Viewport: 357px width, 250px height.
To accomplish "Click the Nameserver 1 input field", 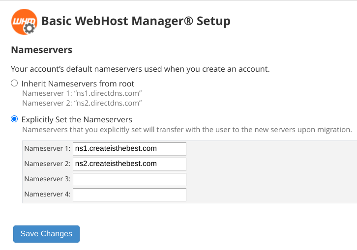I will pos(129,149).
